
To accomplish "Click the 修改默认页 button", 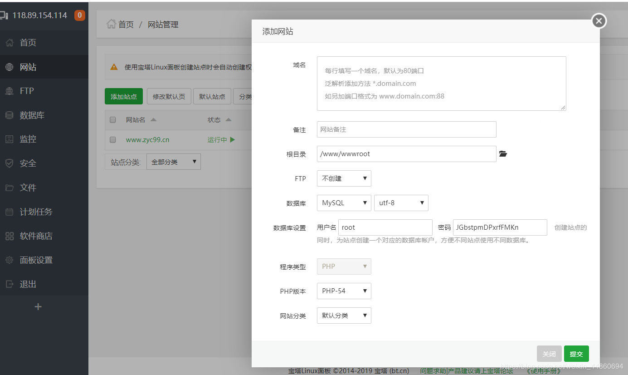I will (169, 97).
